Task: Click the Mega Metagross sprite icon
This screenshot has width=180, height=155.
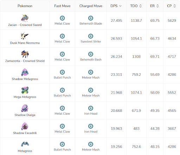Action: coord(25,90)
